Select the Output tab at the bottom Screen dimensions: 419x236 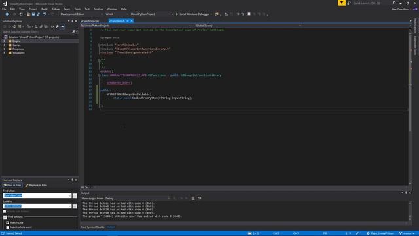(x=111, y=227)
